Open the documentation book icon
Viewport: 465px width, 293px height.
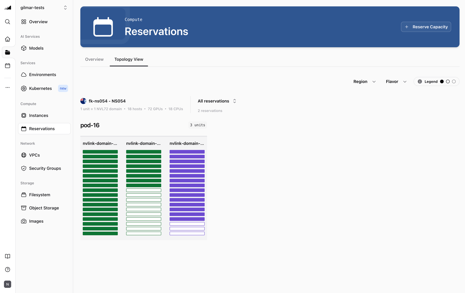[7, 256]
